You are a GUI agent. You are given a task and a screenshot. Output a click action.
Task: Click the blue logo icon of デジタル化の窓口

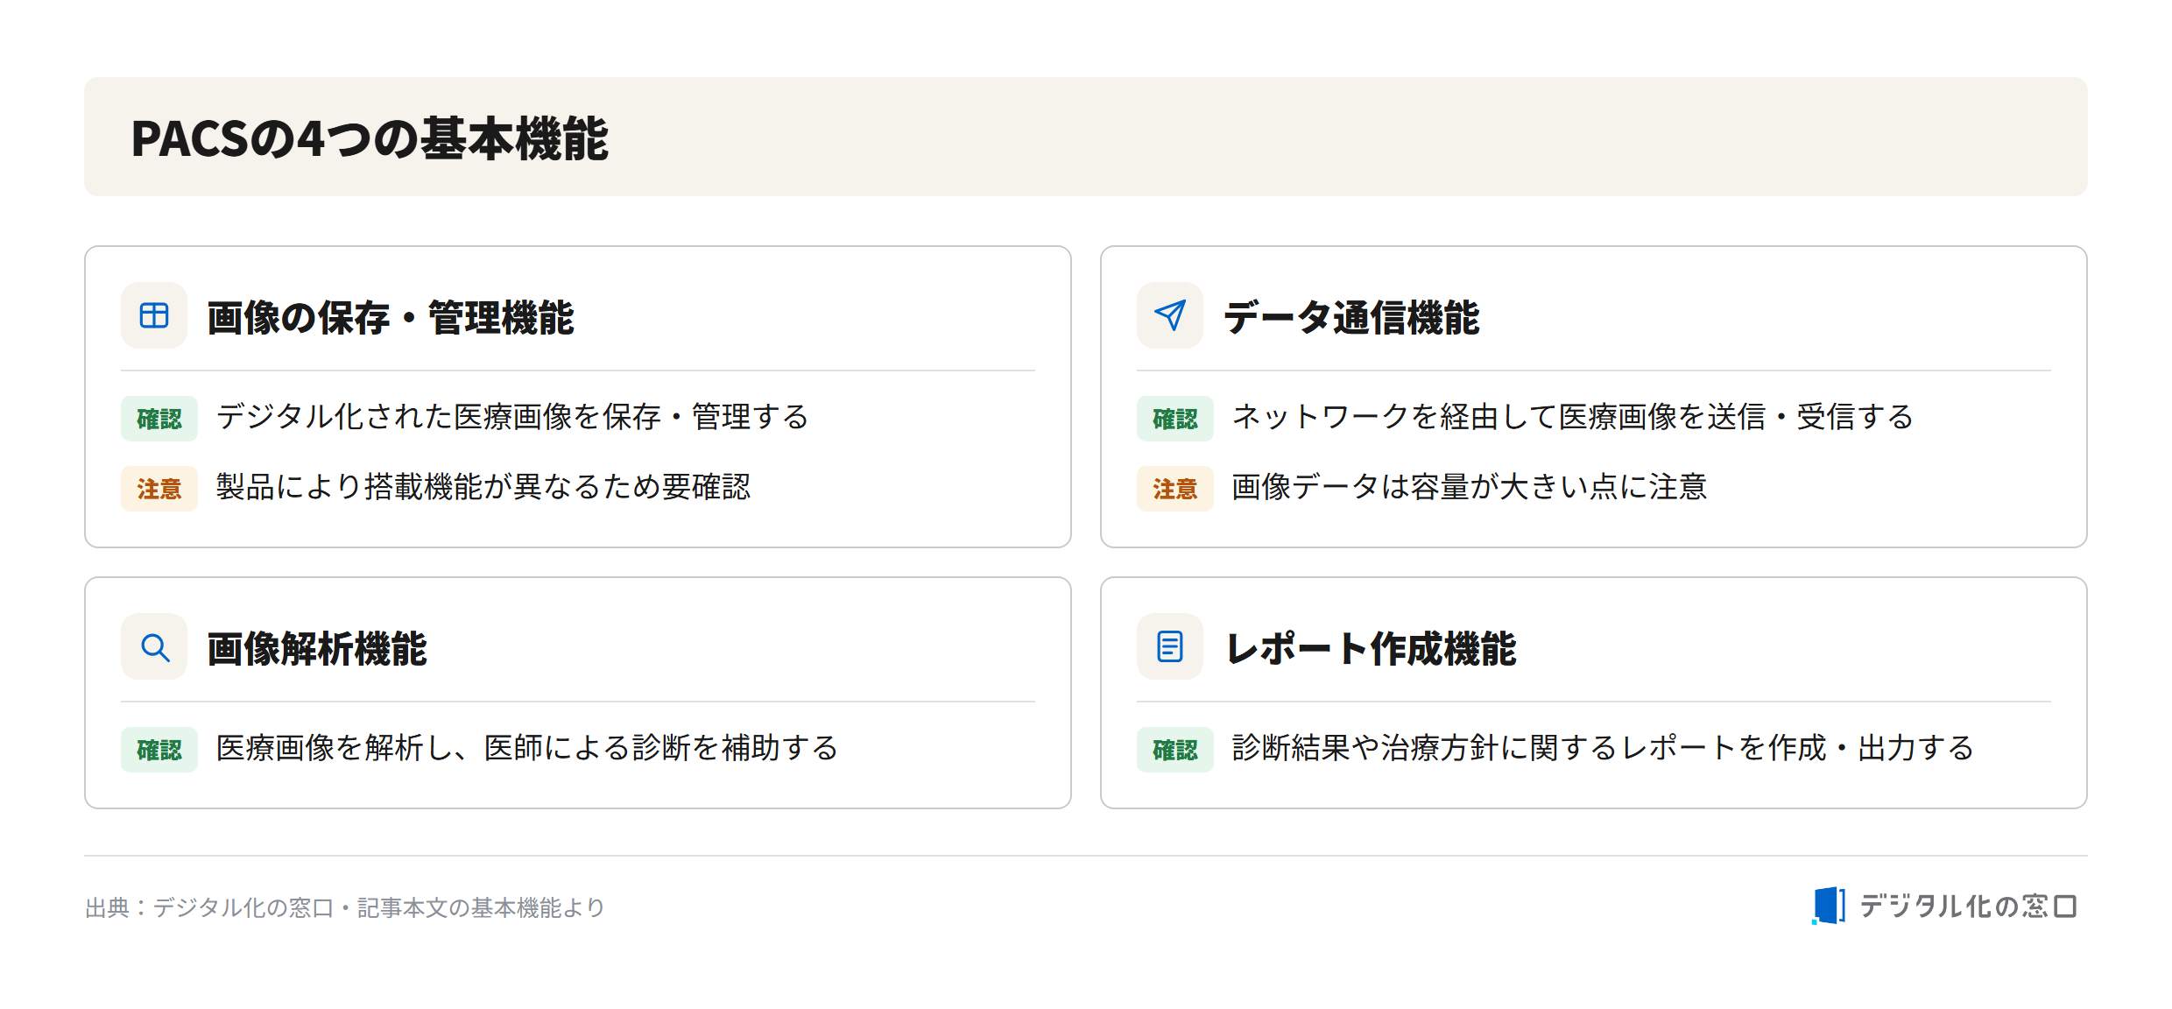(1829, 906)
